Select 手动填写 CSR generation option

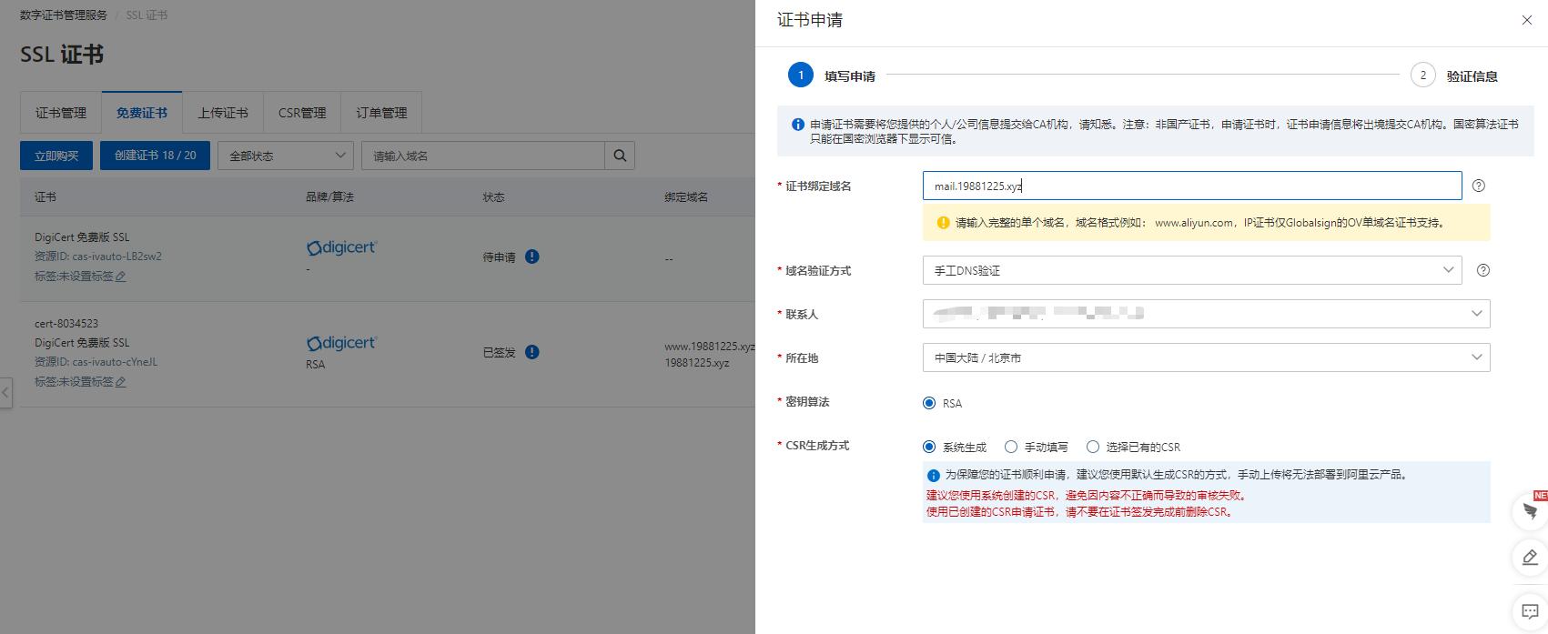pos(1011,447)
